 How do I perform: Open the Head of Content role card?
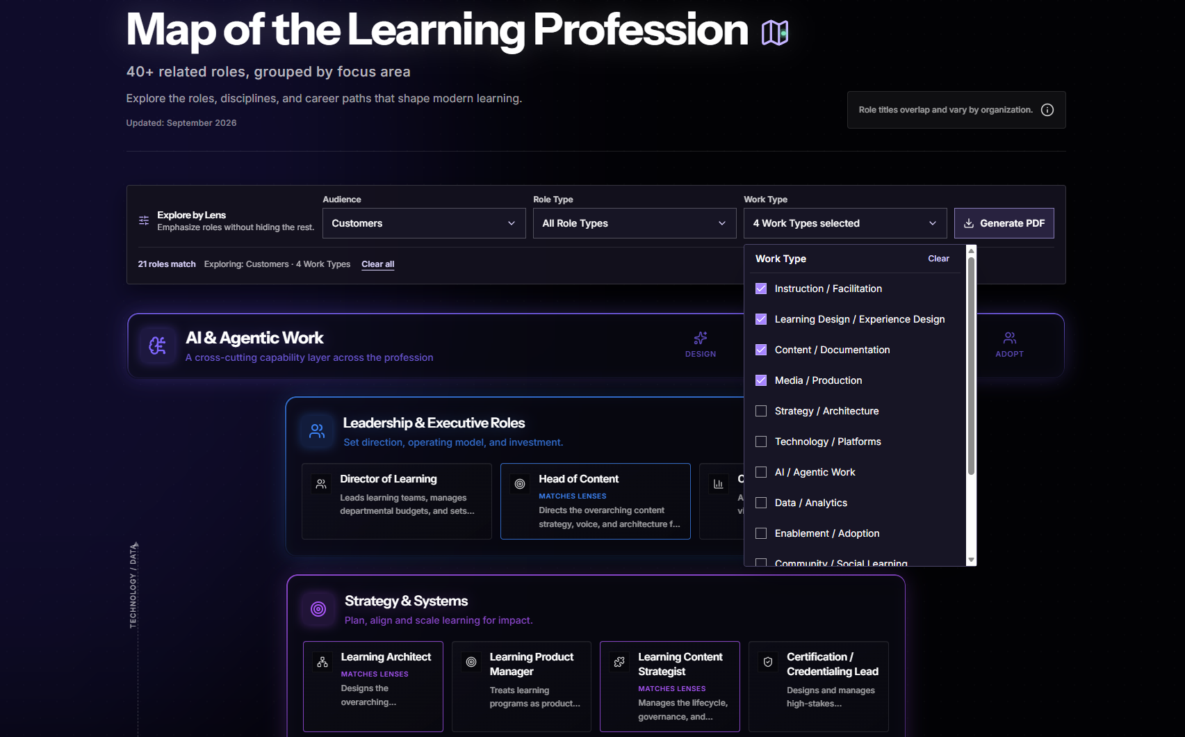click(x=596, y=501)
